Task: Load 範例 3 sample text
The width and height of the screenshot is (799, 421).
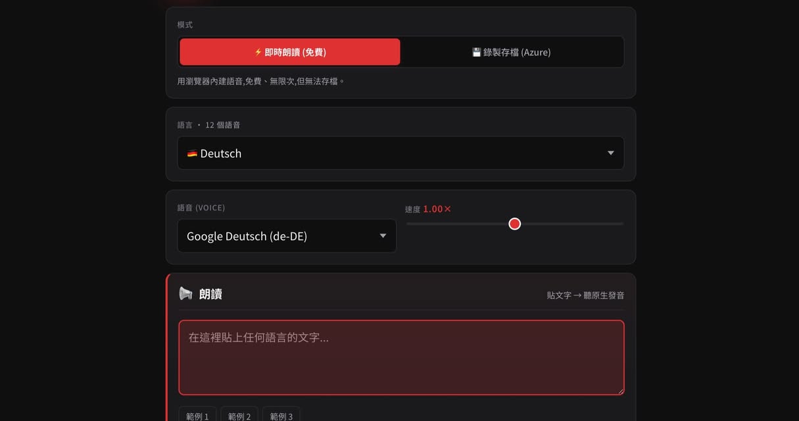Action: pos(281,416)
